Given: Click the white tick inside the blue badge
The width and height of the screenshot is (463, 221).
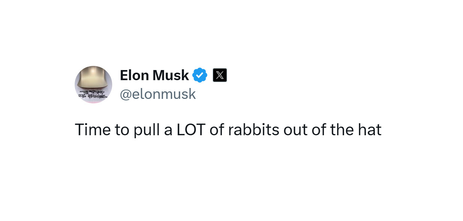Looking at the screenshot, I should pyautogui.click(x=200, y=76).
